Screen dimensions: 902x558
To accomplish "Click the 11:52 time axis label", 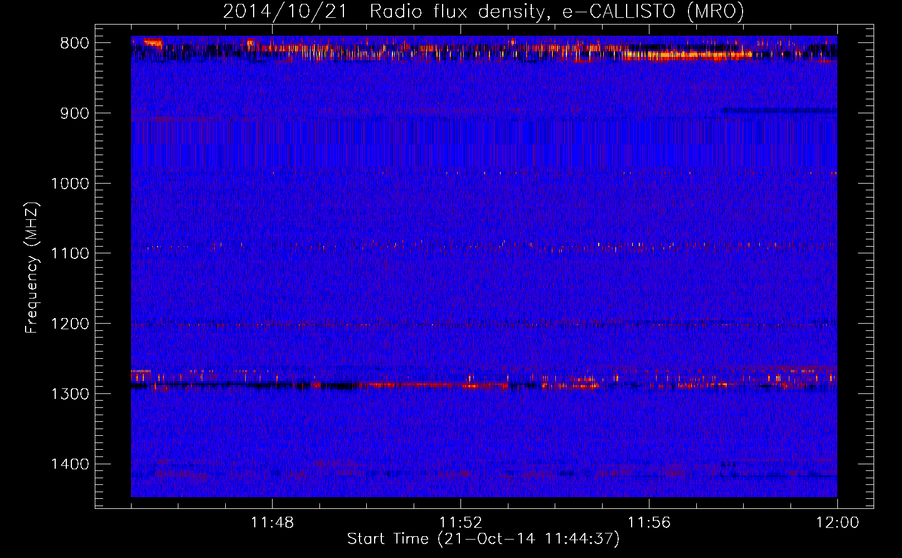I will coord(460,523).
